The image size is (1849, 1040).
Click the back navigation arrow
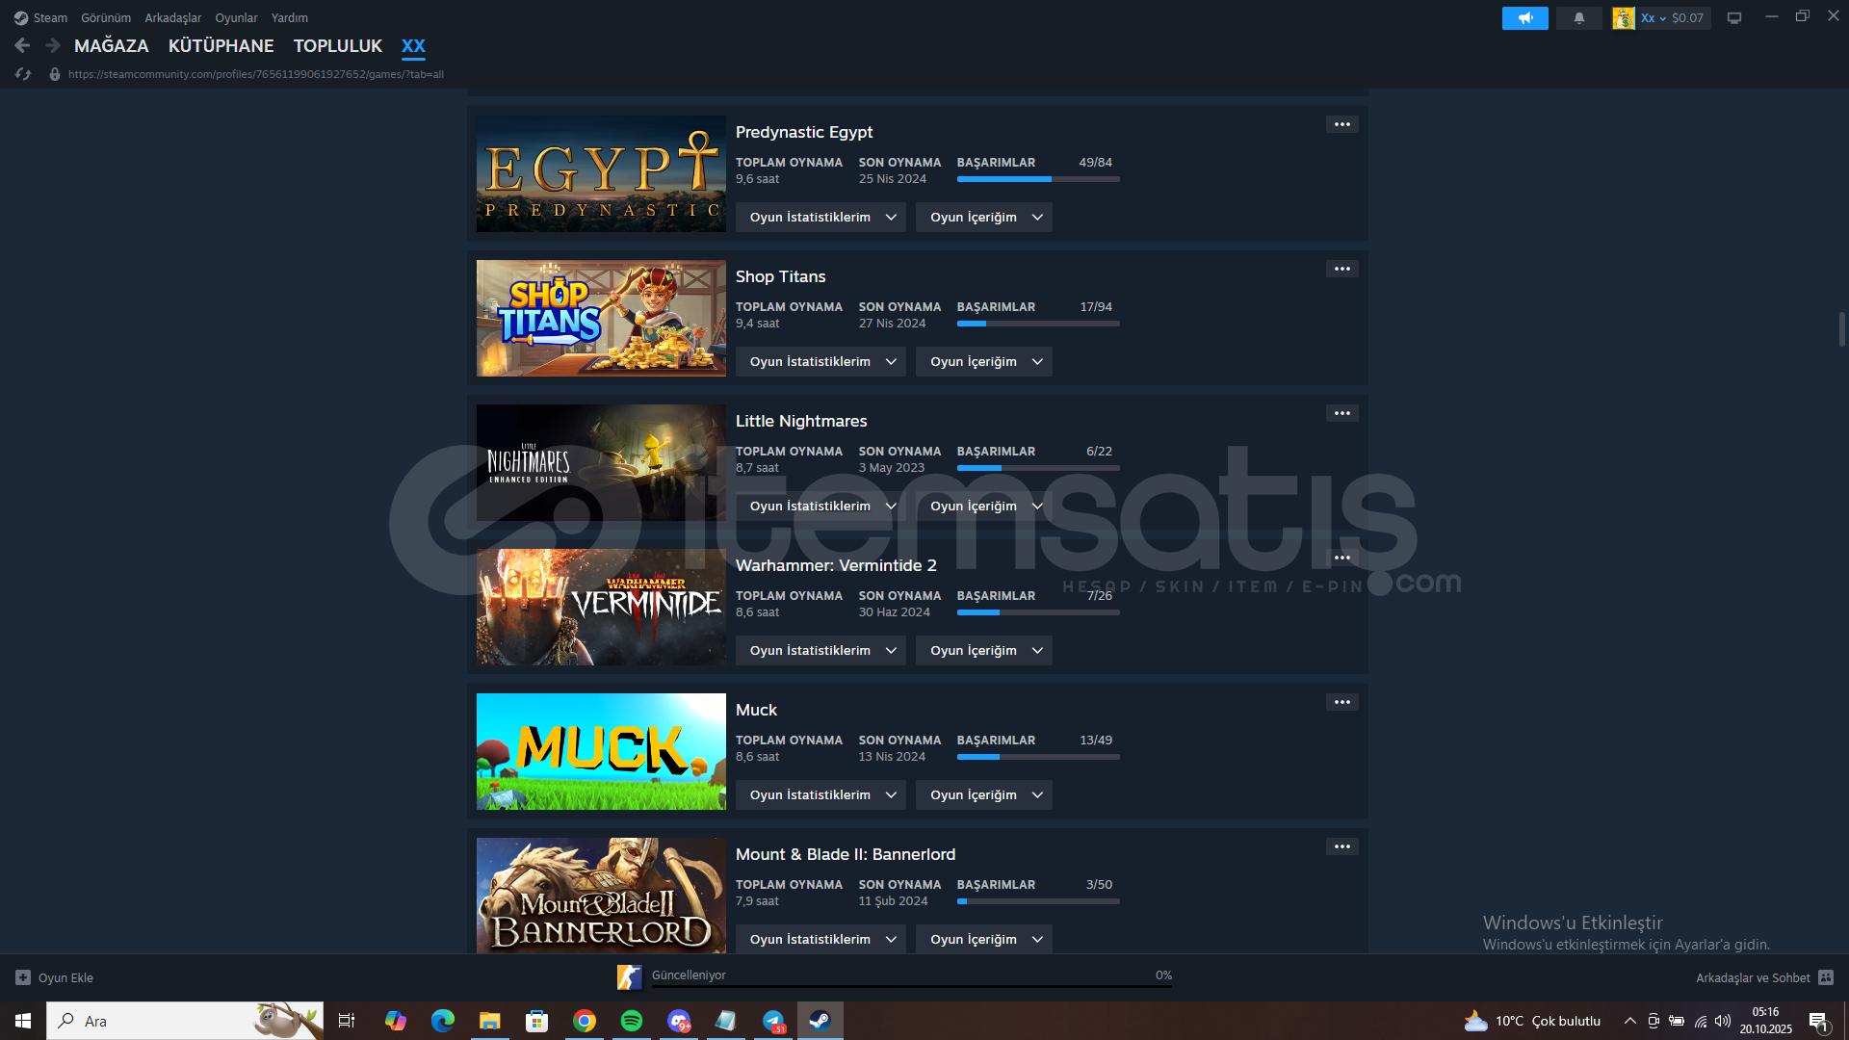coord(22,45)
